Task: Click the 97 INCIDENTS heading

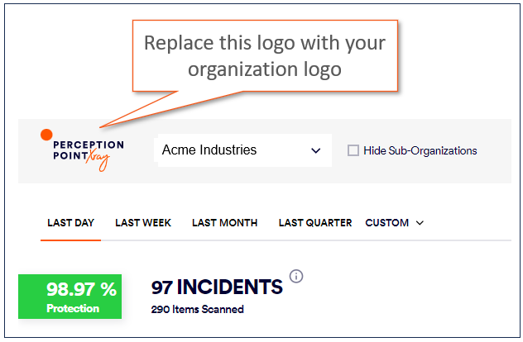Action: pos(217,287)
